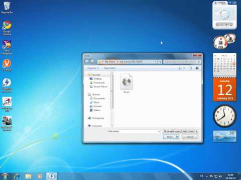The image size is (241, 180).
Task: Click the Start button on taskbar
Action: [5, 176]
